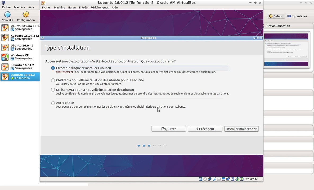Click the Détails button in Manager
This screenshot has width=314, height=190.
[x=276, y=16]
